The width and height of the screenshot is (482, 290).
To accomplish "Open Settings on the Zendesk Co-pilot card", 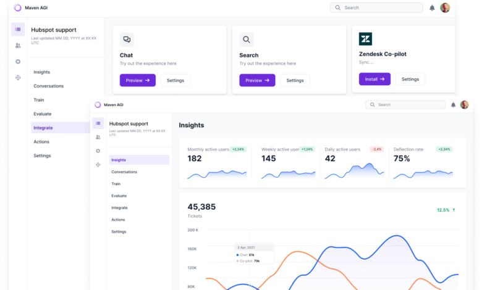I will [x=410, y=79].
